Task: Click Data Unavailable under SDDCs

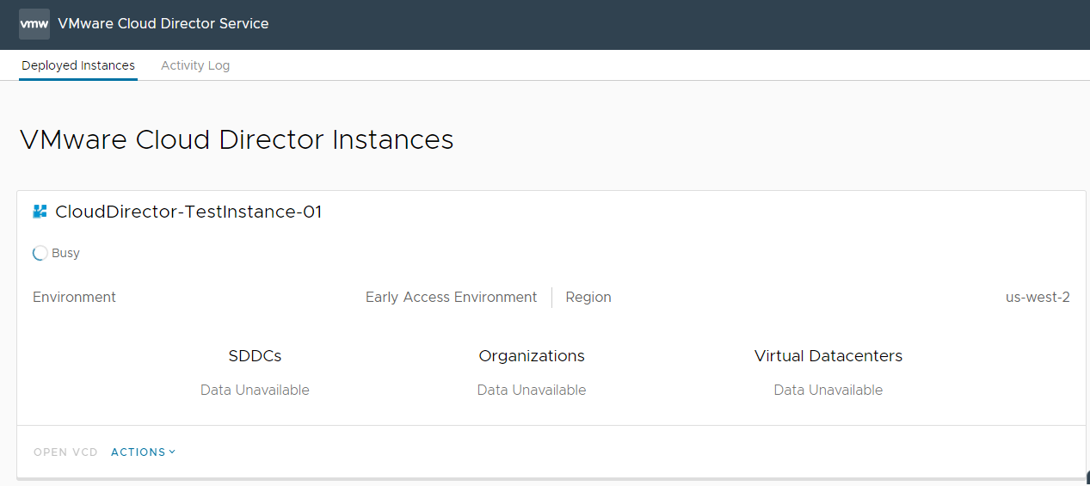Action: pos(255,390)
